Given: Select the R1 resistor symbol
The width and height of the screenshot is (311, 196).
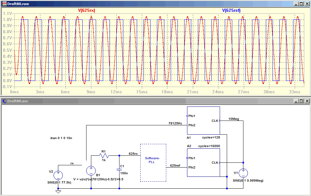Looking at the screenshot, I should coord(104,155).
